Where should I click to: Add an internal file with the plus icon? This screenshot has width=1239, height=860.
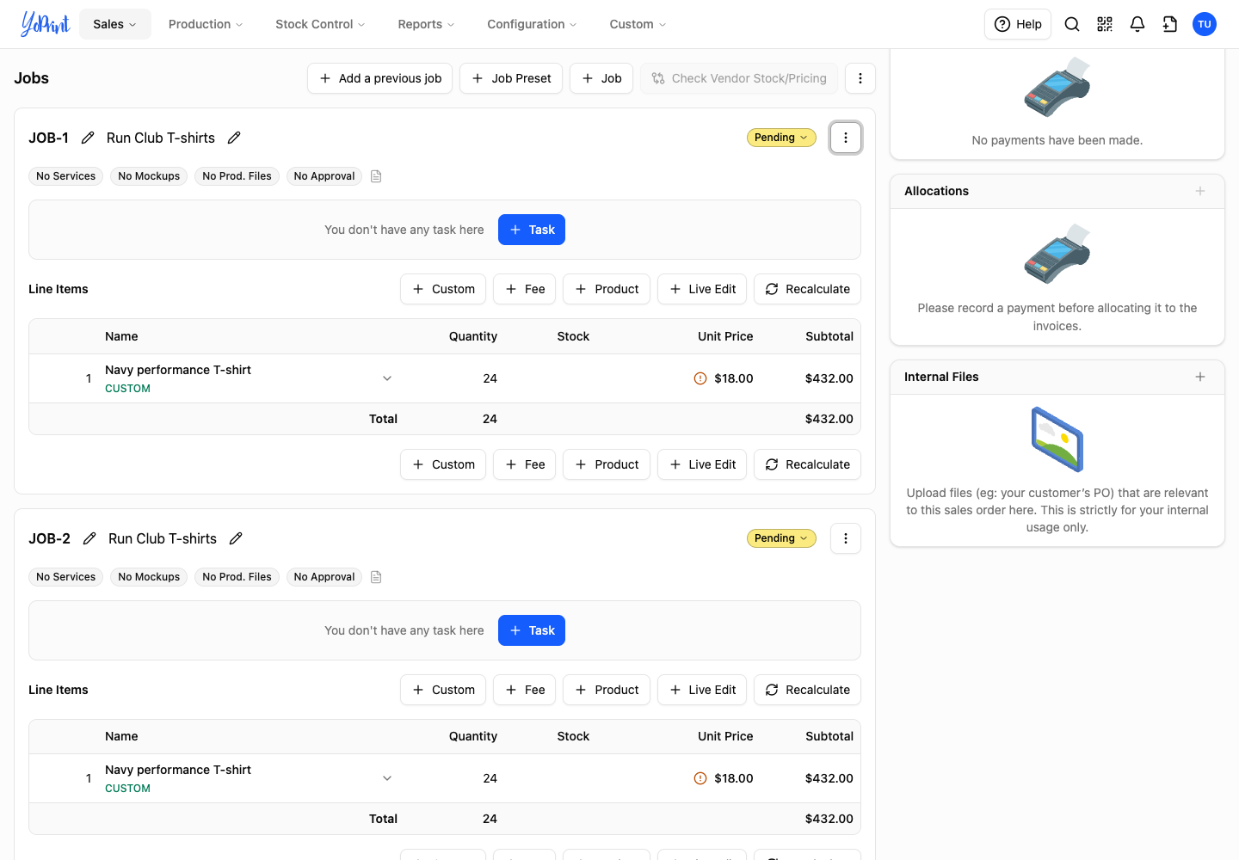[1200, 377]
